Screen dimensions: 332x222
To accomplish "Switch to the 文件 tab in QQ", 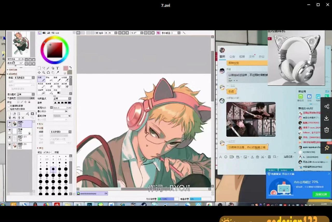I will [252, 57].
